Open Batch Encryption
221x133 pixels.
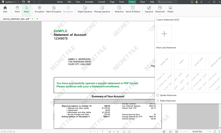tap(54, 9)
